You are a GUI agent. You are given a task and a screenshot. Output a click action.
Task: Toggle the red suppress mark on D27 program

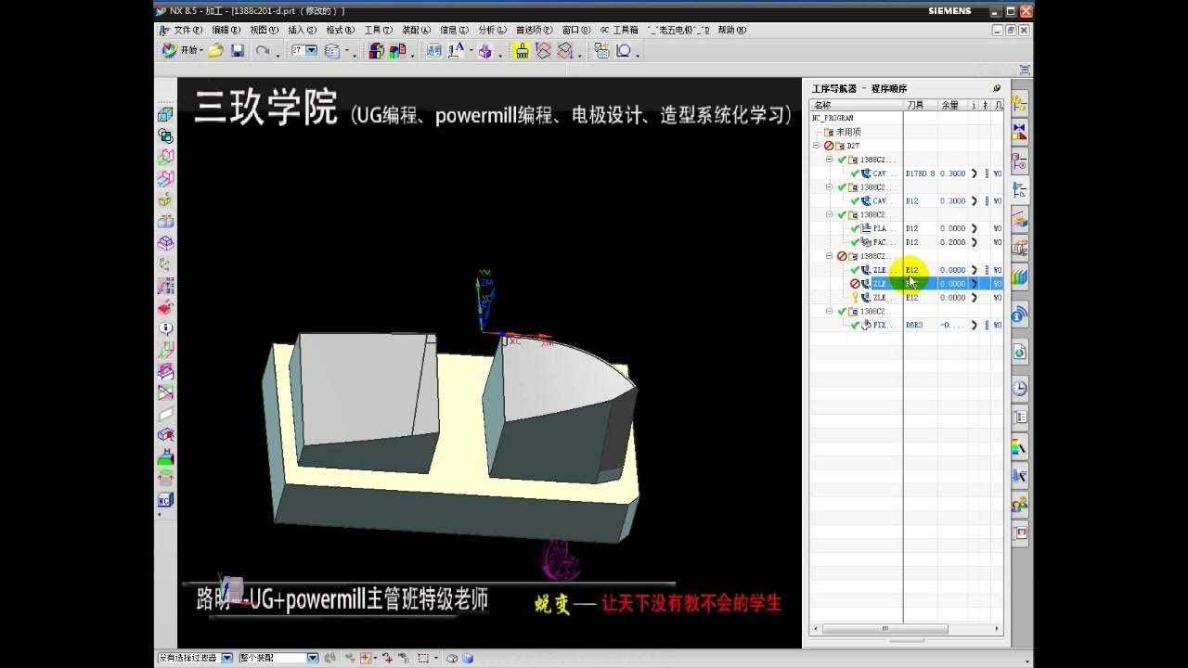click(x=828, y=146)
